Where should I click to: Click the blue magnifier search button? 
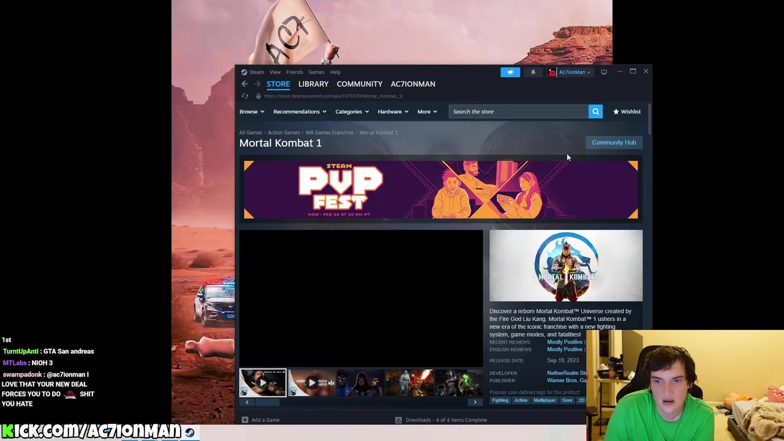pos(595,111)
